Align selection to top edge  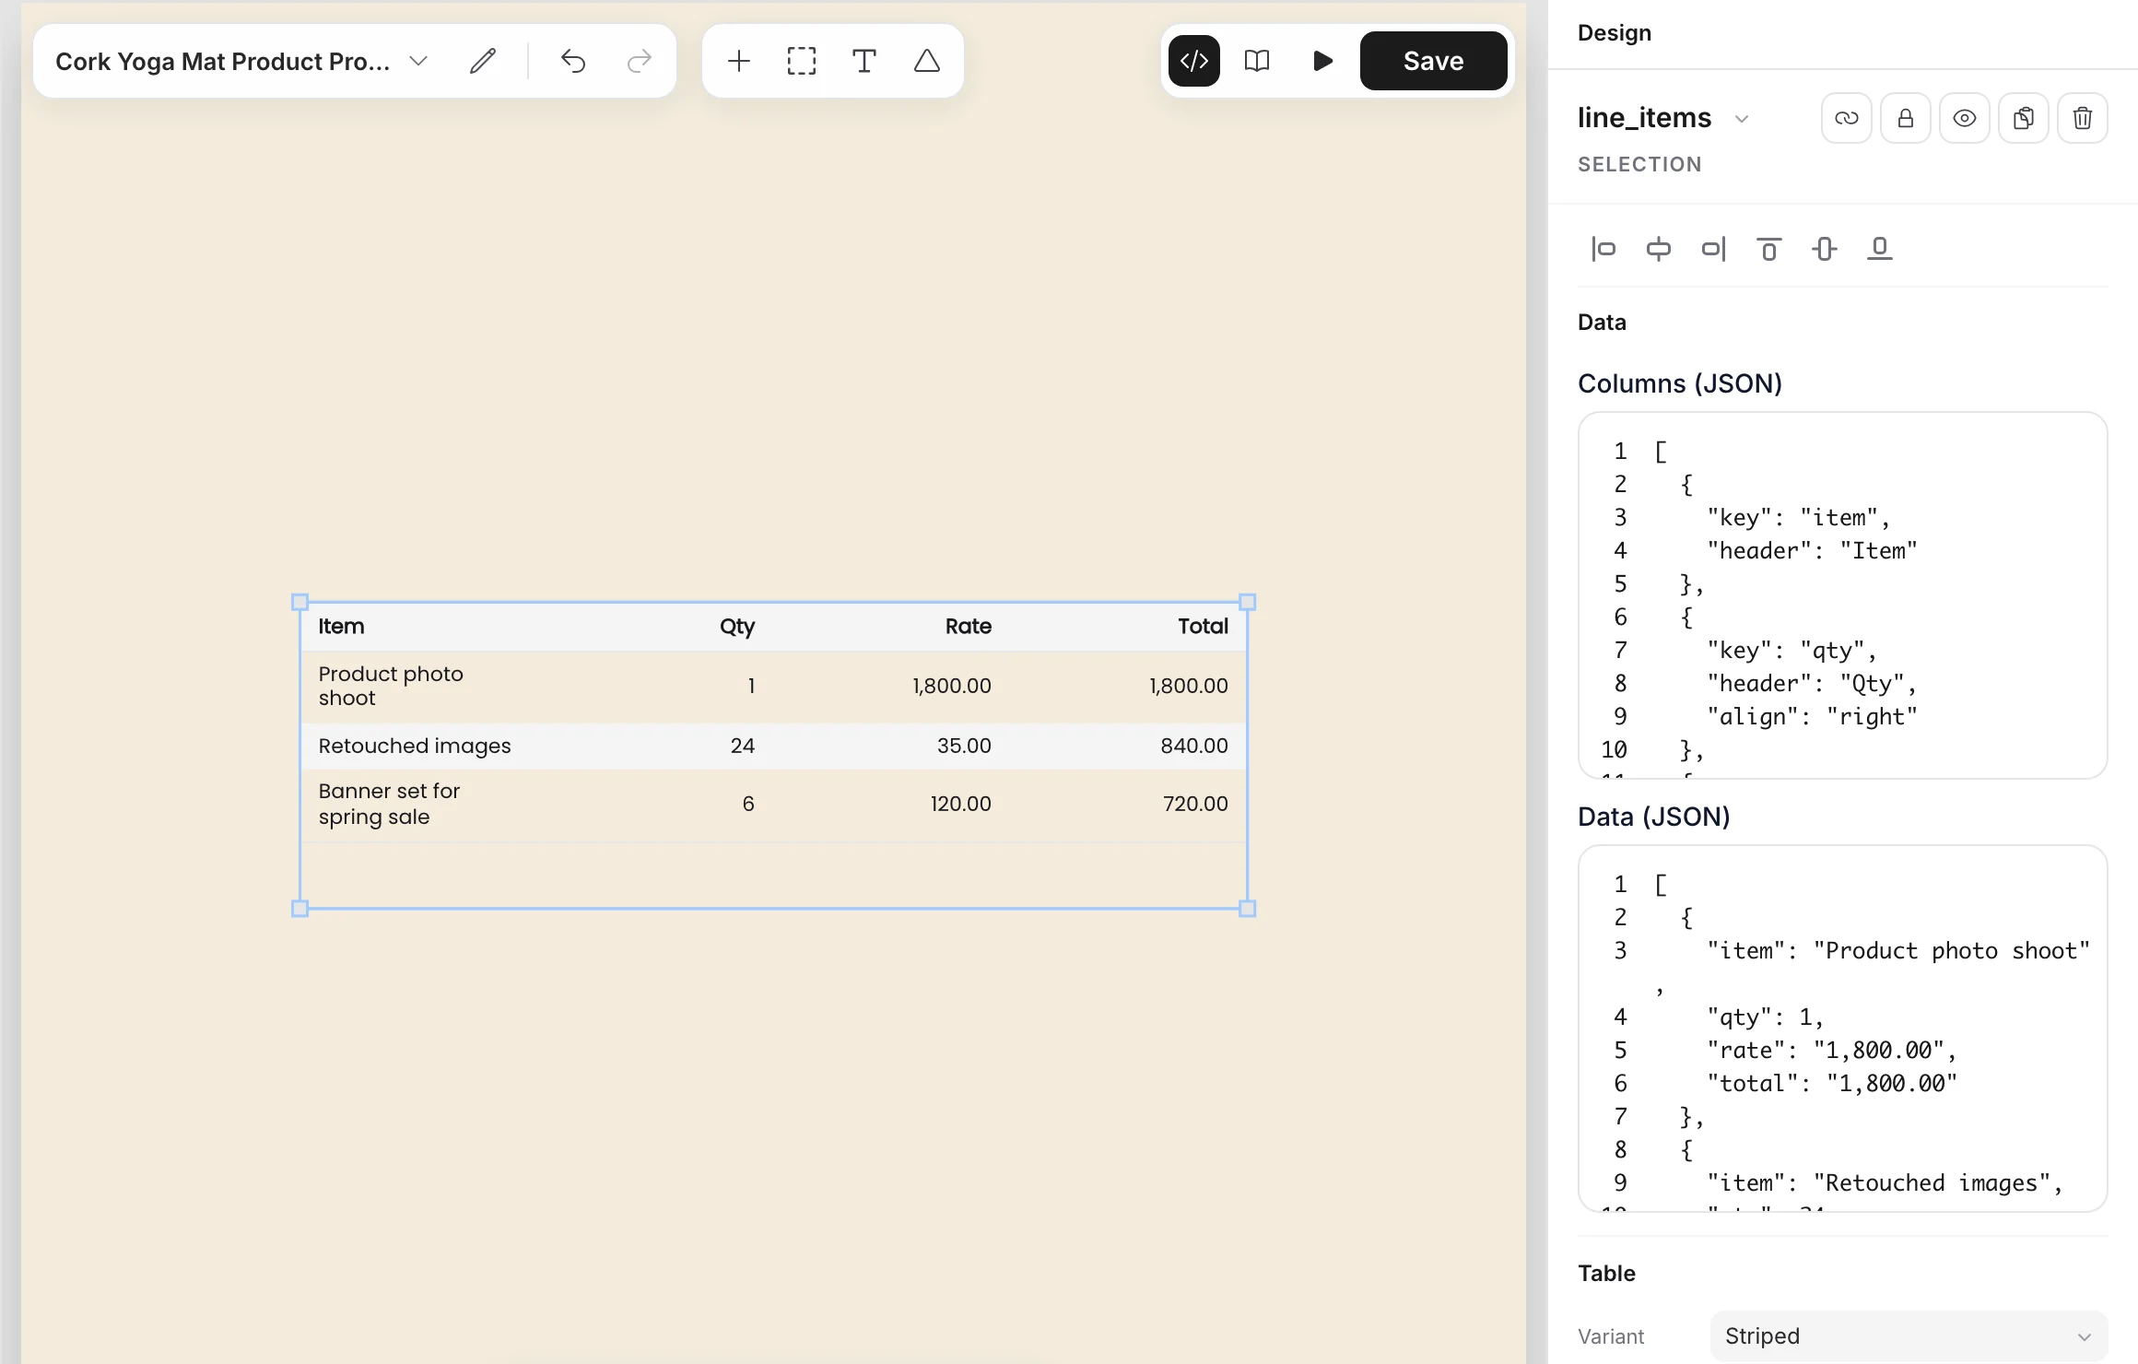(1769, 249)
